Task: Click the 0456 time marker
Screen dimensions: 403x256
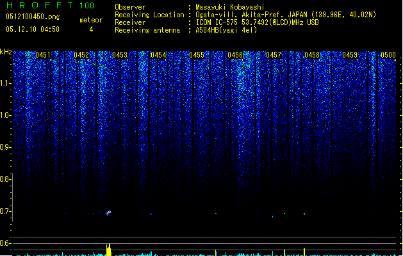Action: pos(235,55)
